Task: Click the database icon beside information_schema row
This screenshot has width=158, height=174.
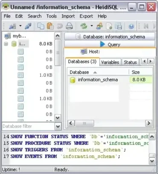Action: 73,80
